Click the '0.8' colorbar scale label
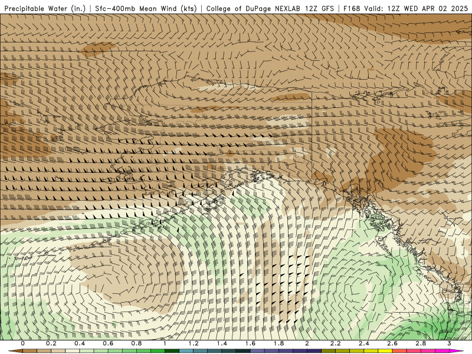 pos(136,343)
